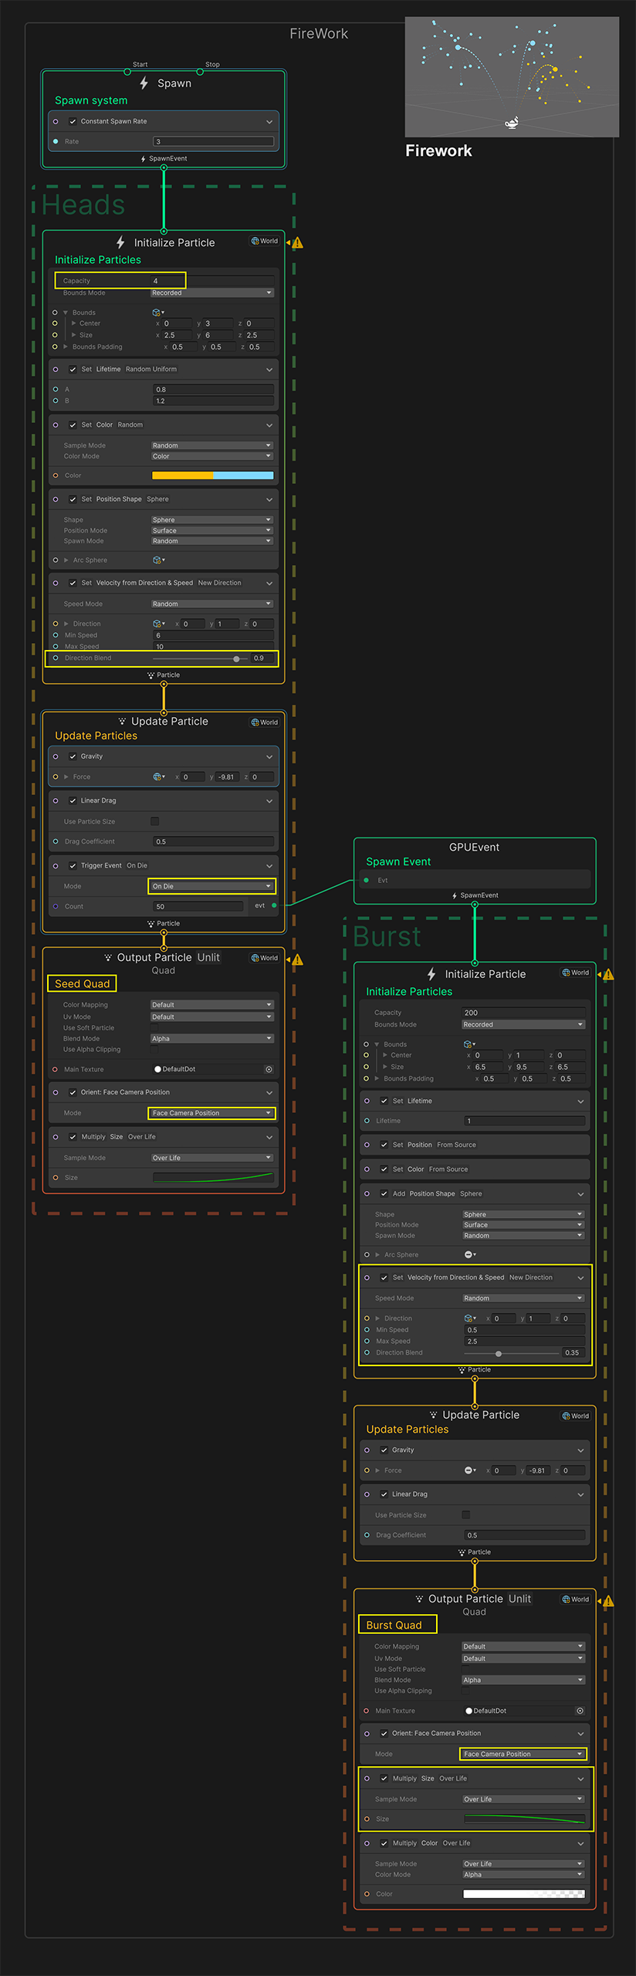The width and height of the screenshot is (636, 1976).
Task: Toggle Use Particle Size in Heads Linear Drag
Action: pyautogui.click(x=155, y=821)
